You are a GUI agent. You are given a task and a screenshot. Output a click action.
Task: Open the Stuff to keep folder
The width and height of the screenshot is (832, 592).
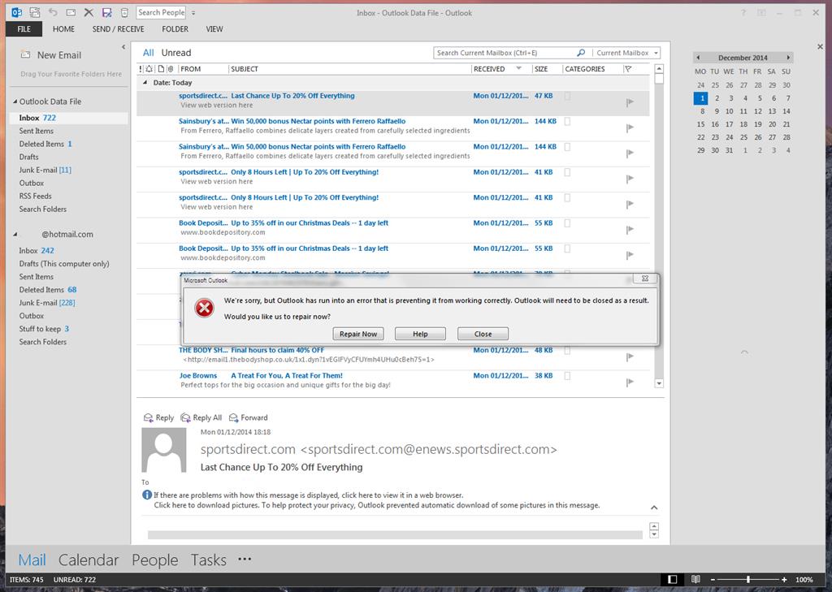pyautogui.click(x=44, y=329)
